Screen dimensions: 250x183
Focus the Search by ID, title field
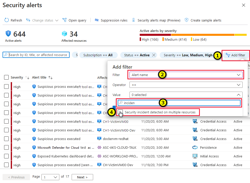[36, 55]
